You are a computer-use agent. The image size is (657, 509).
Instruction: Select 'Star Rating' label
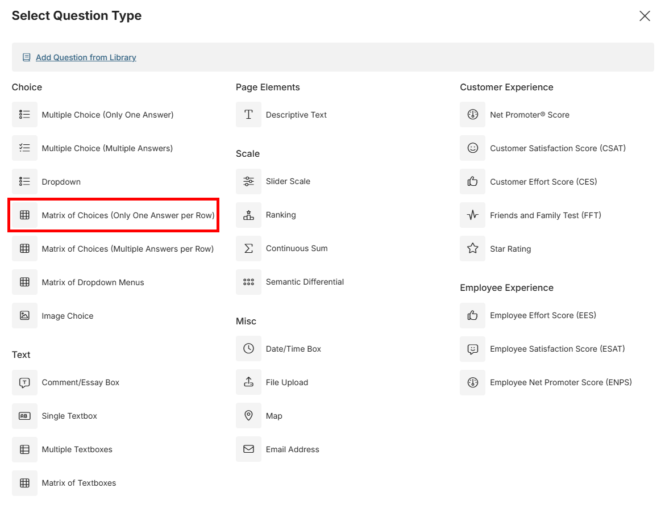[x=510, y=249]
